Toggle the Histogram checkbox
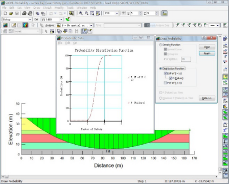229x184 pixels. pos(165,54)
